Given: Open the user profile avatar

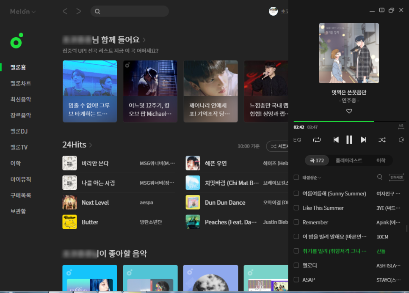Looking at the screenshot, I should [273, 11].
